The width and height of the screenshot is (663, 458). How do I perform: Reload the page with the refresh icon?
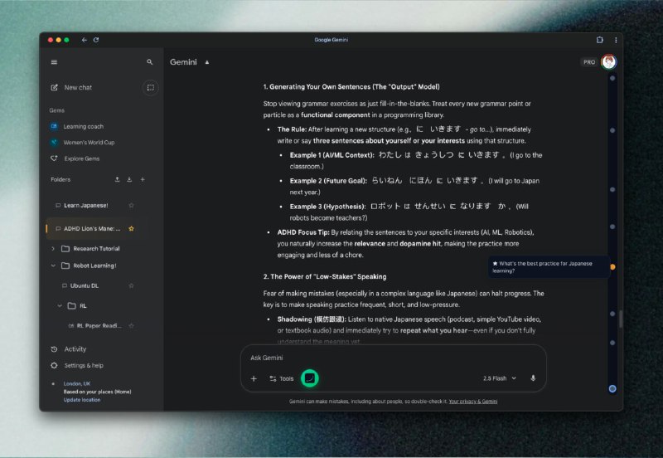(96, 40)
